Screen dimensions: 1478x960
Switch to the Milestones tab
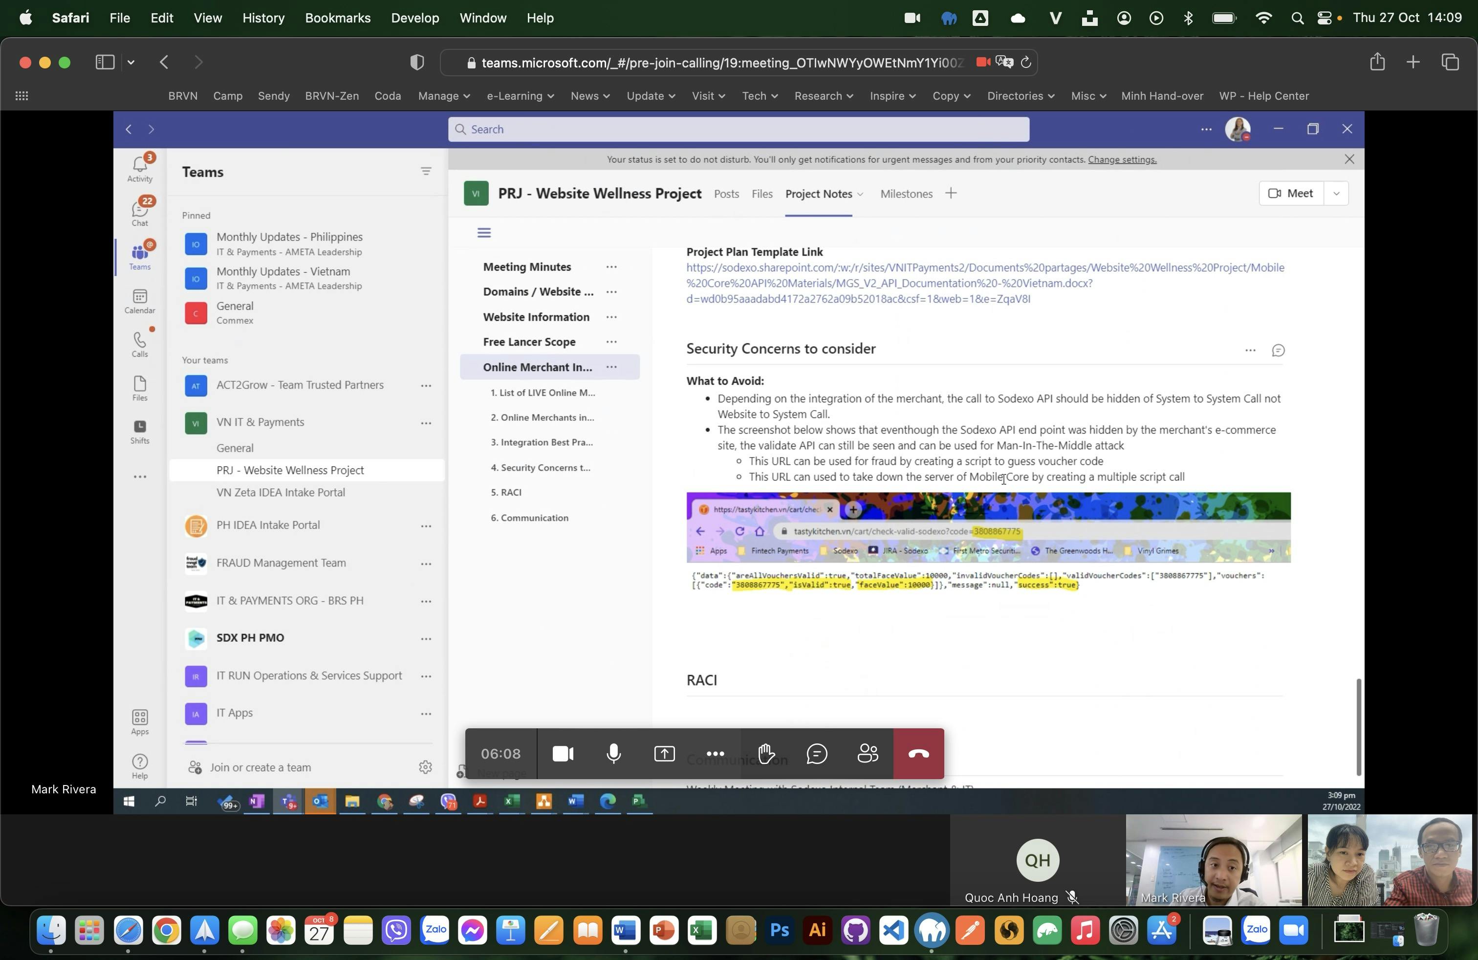(x=906, y=194)
